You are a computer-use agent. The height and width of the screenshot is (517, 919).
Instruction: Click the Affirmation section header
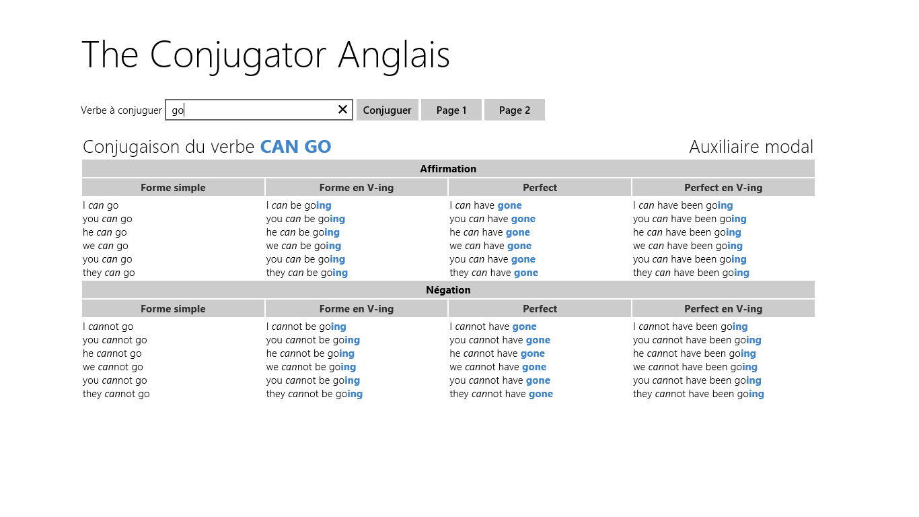[x=448, y=169]
